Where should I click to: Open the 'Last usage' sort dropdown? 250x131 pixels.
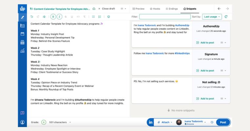coord(212,17)
